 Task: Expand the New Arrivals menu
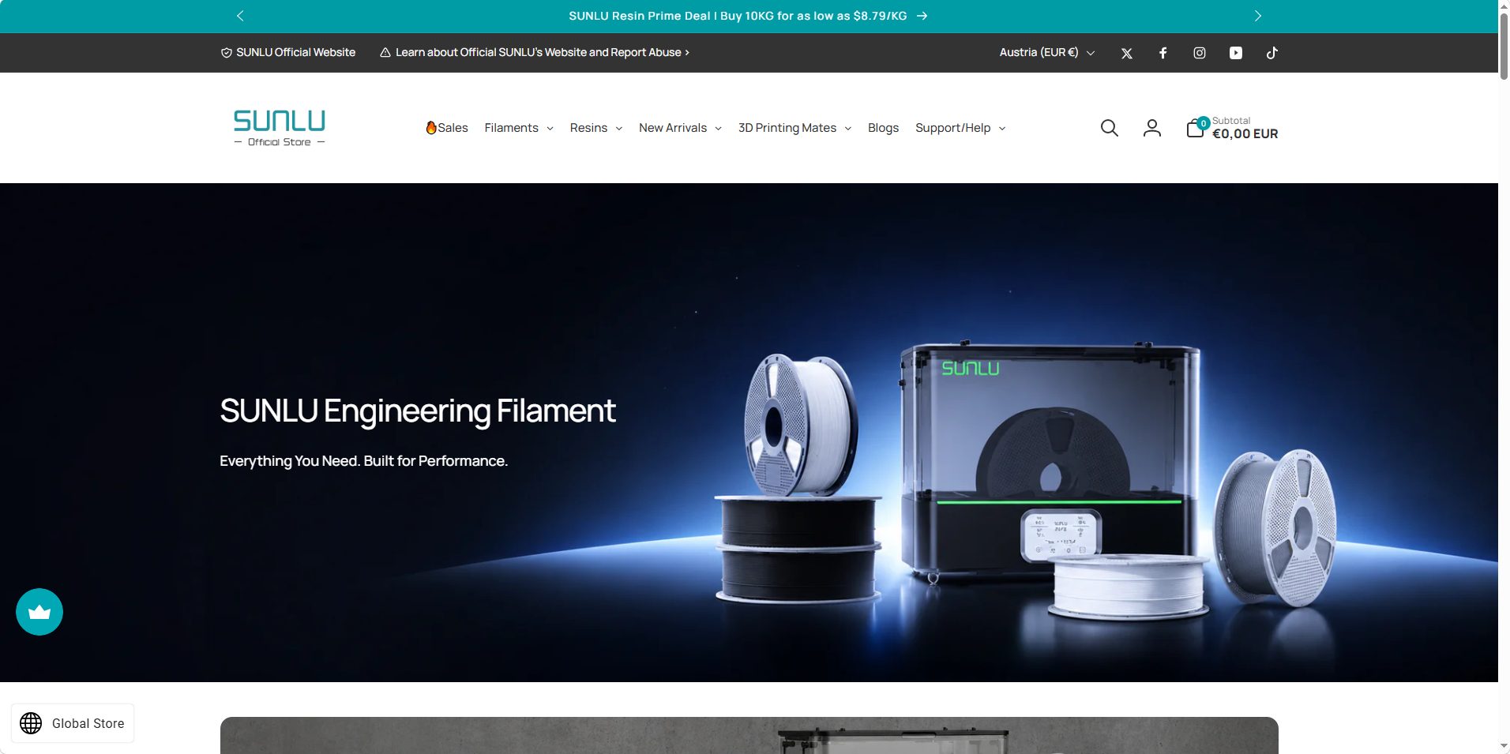[680, 128]
